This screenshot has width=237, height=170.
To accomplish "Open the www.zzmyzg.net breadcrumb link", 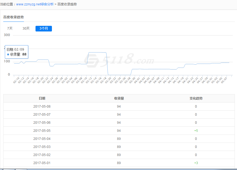I will pyautogui.click(x=28, y=4).
